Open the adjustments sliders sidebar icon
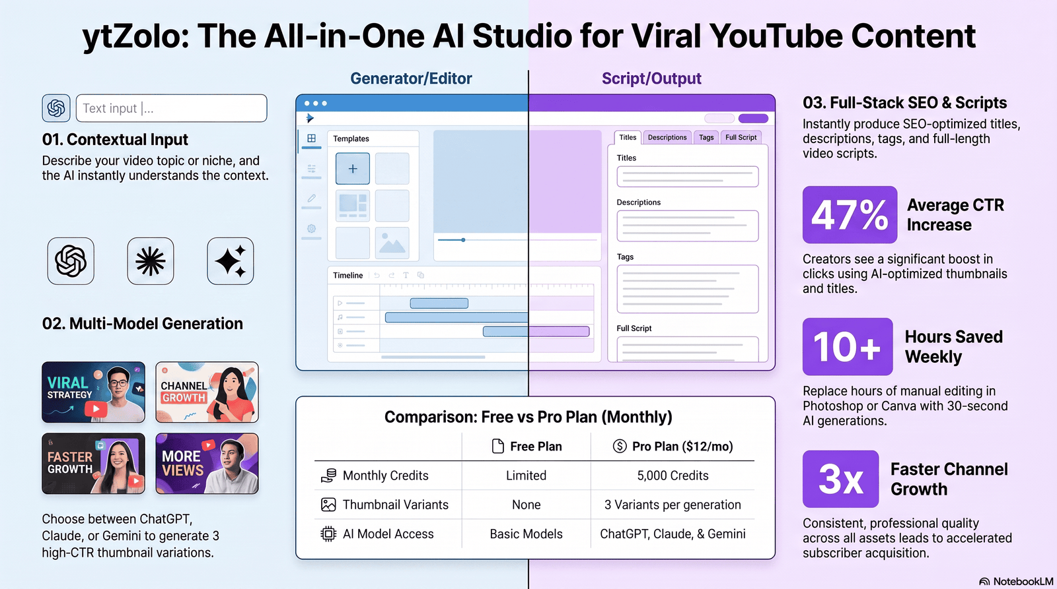Image resolution: width=1057 pixels, height=589 pixels. 311,169
